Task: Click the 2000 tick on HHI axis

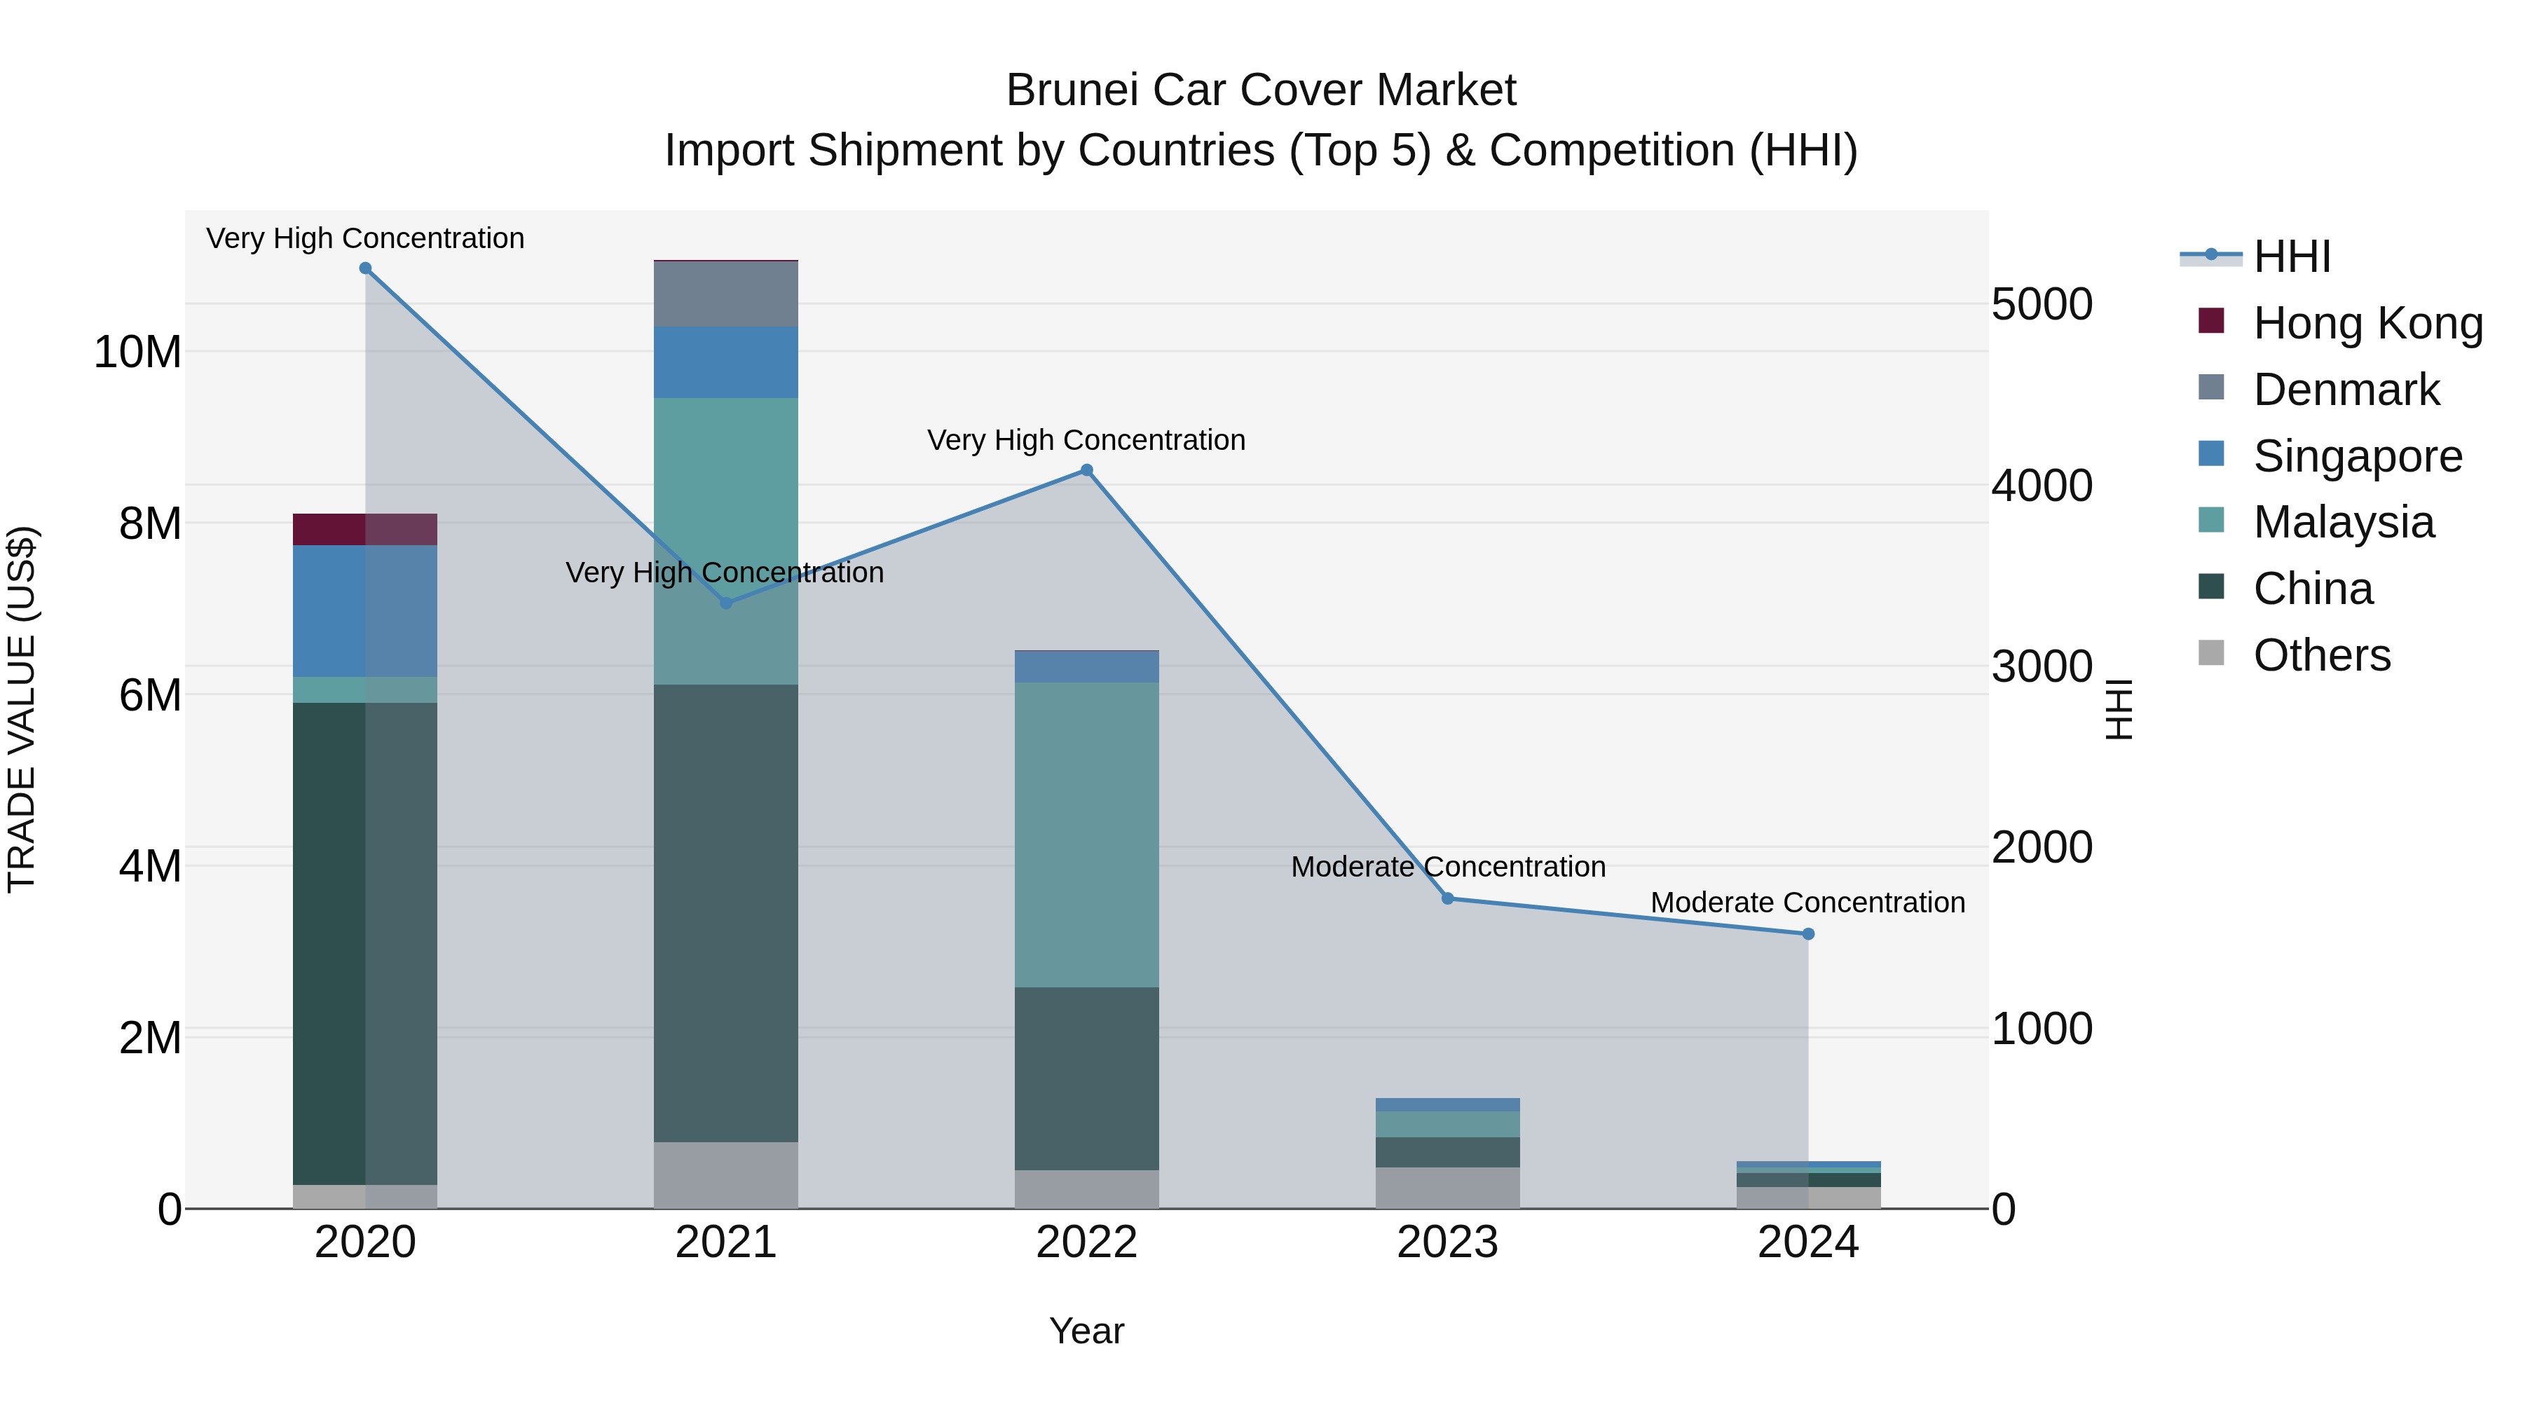Action: (2042, 848)
